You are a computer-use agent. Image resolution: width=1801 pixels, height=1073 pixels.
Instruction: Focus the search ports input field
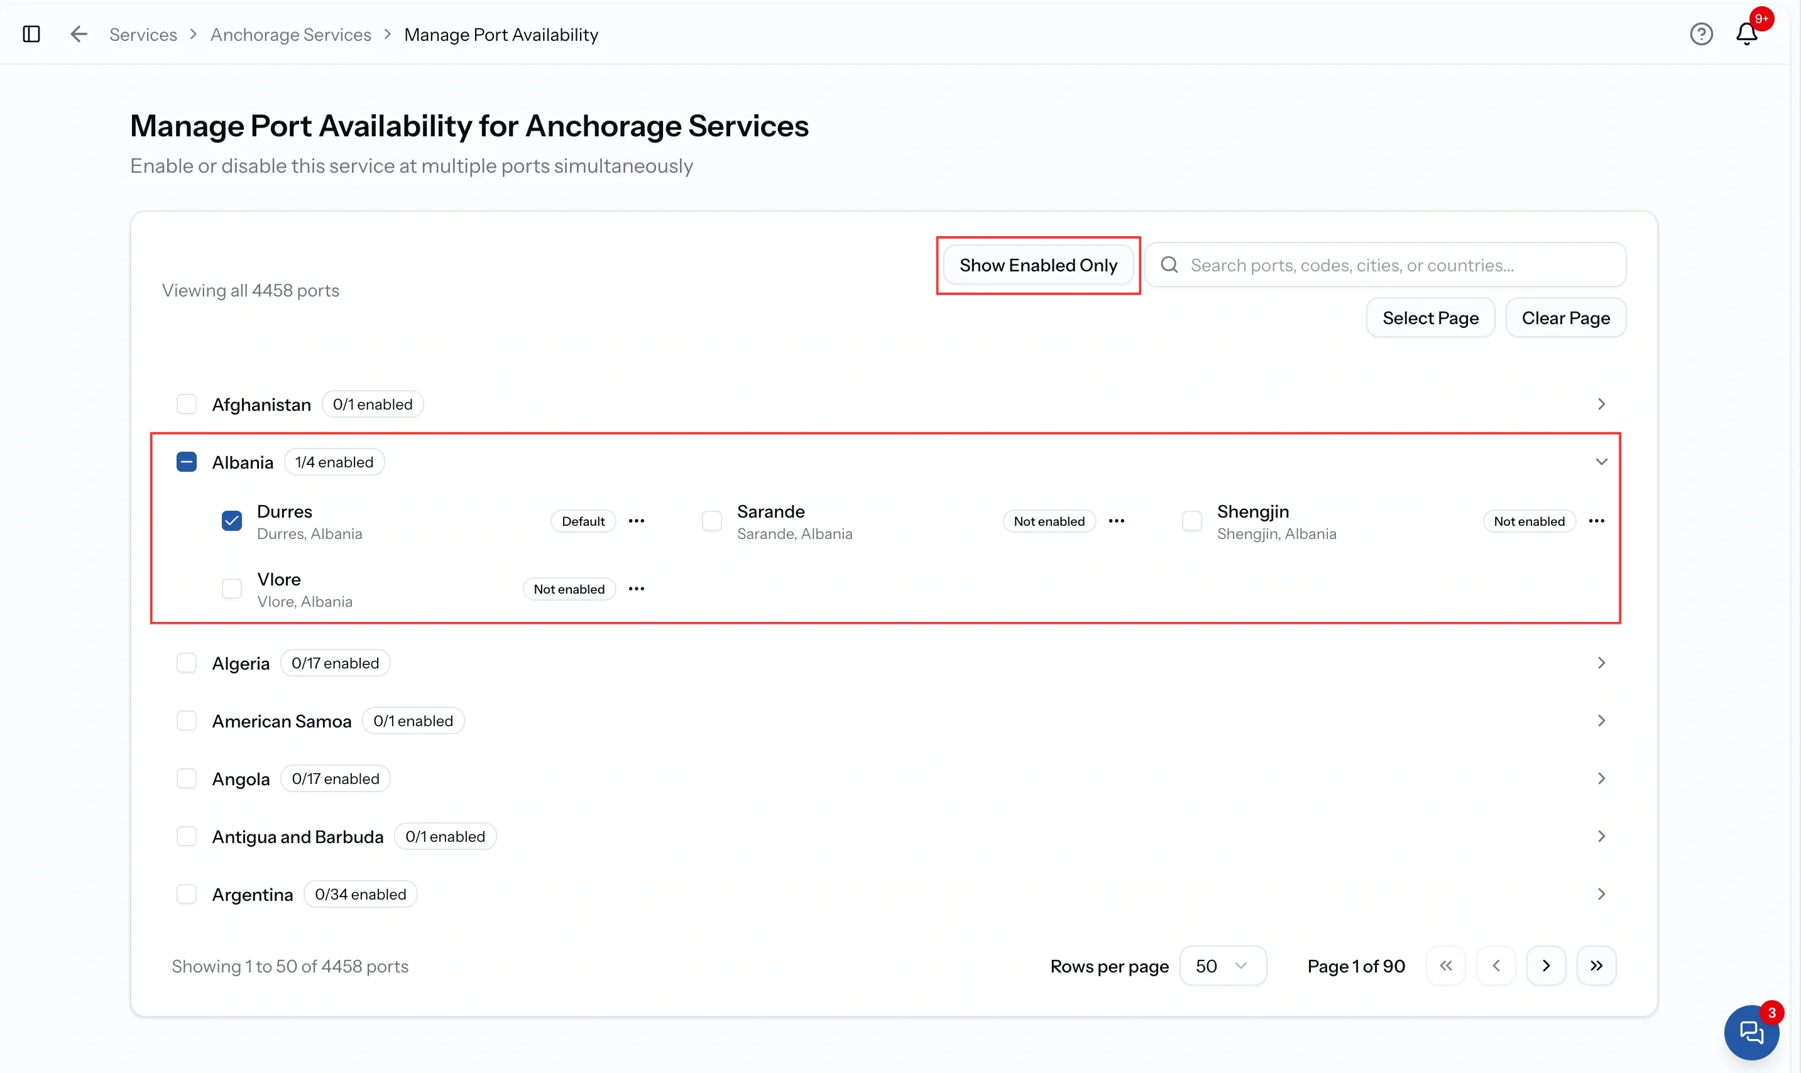[1385, 264]
